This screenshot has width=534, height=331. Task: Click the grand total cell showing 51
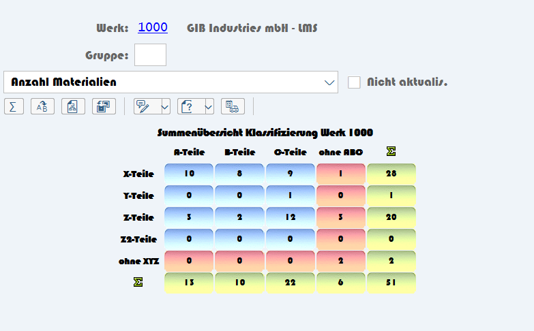click(x=391, y=283)
